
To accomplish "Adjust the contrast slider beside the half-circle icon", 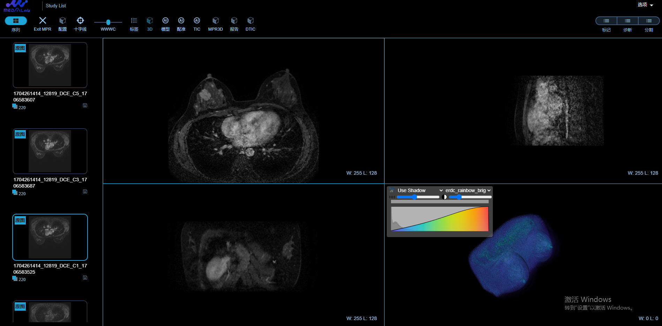I will 470,197.
